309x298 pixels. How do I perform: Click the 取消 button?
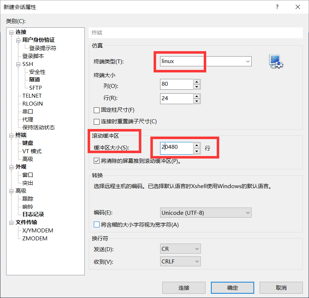click(281, 288)
